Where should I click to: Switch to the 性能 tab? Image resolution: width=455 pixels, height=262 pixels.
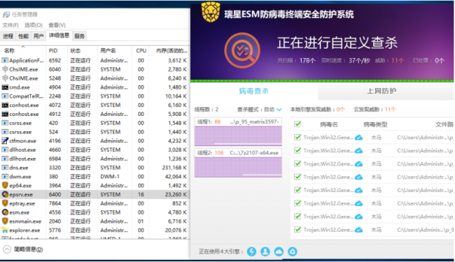pos(23,36)
